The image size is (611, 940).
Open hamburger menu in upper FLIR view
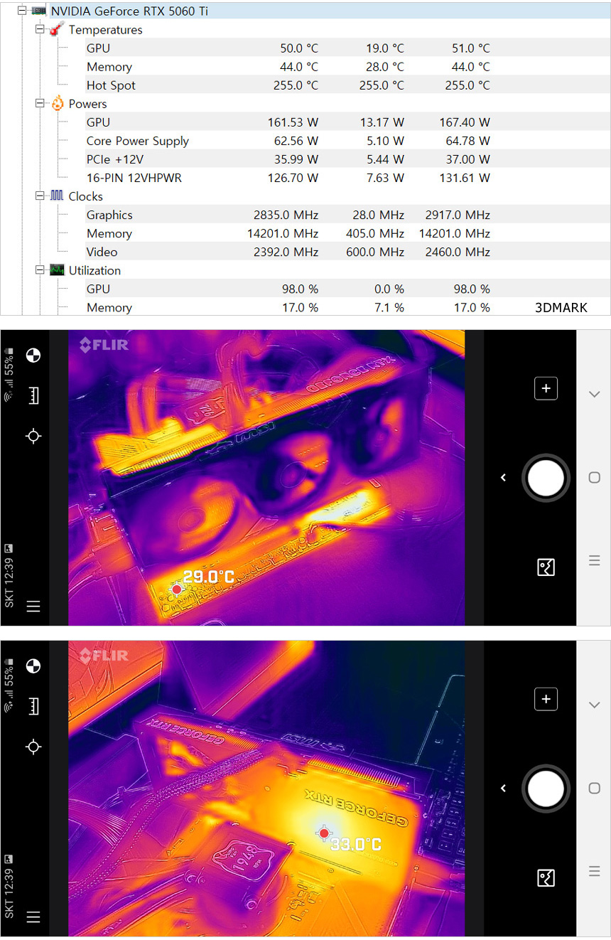pos(33,607)
